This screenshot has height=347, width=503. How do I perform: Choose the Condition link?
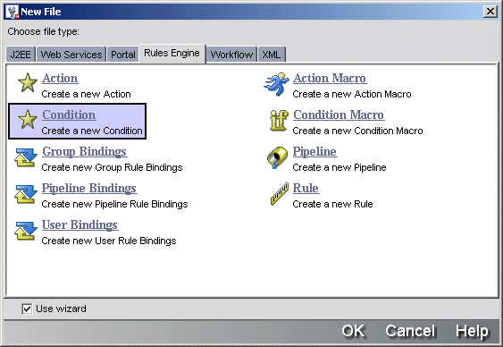69,114
